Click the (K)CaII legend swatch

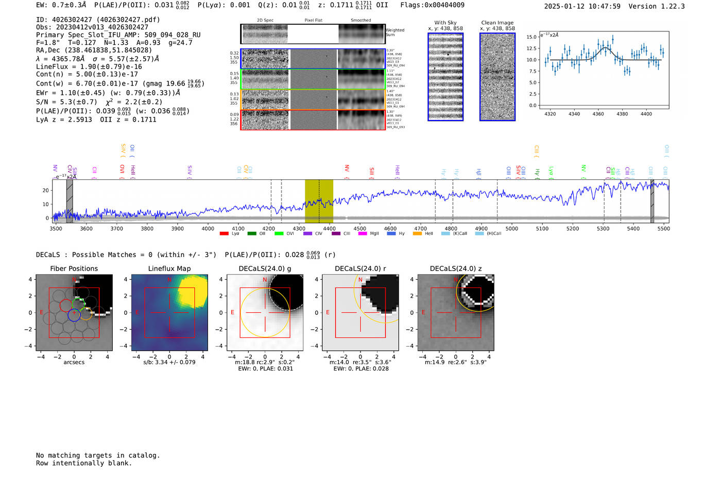point(446,233)
